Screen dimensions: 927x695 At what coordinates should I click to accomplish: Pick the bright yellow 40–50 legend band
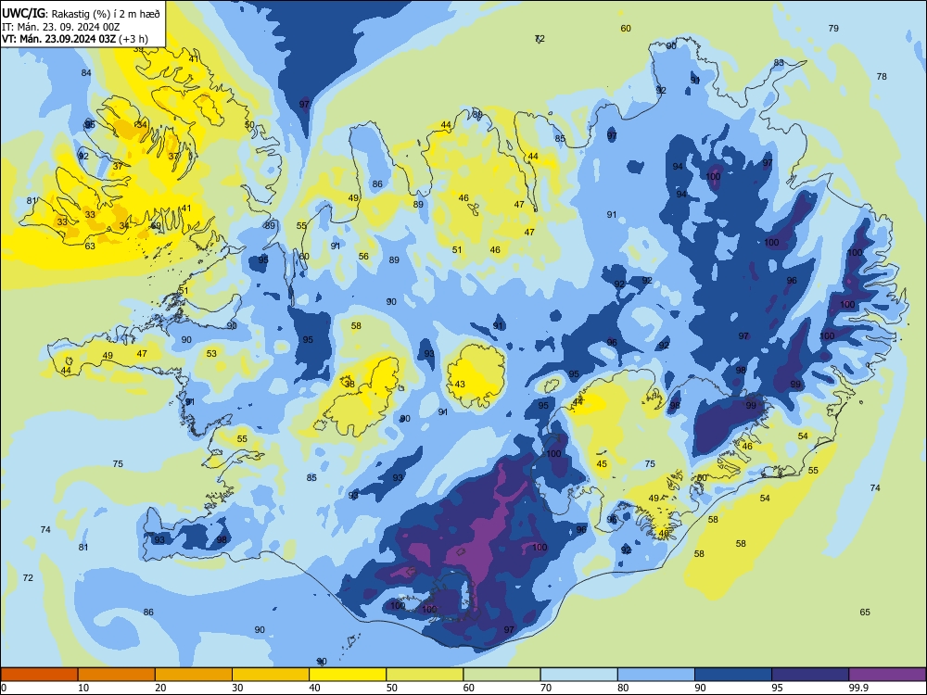click(348, 675)
